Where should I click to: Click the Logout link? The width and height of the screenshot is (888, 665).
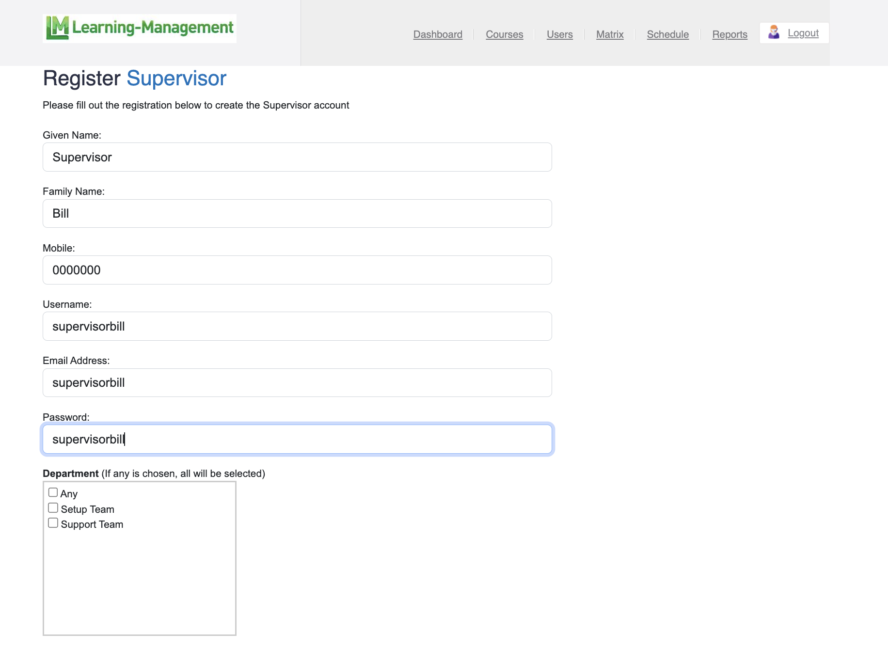(x=803, y=33)
